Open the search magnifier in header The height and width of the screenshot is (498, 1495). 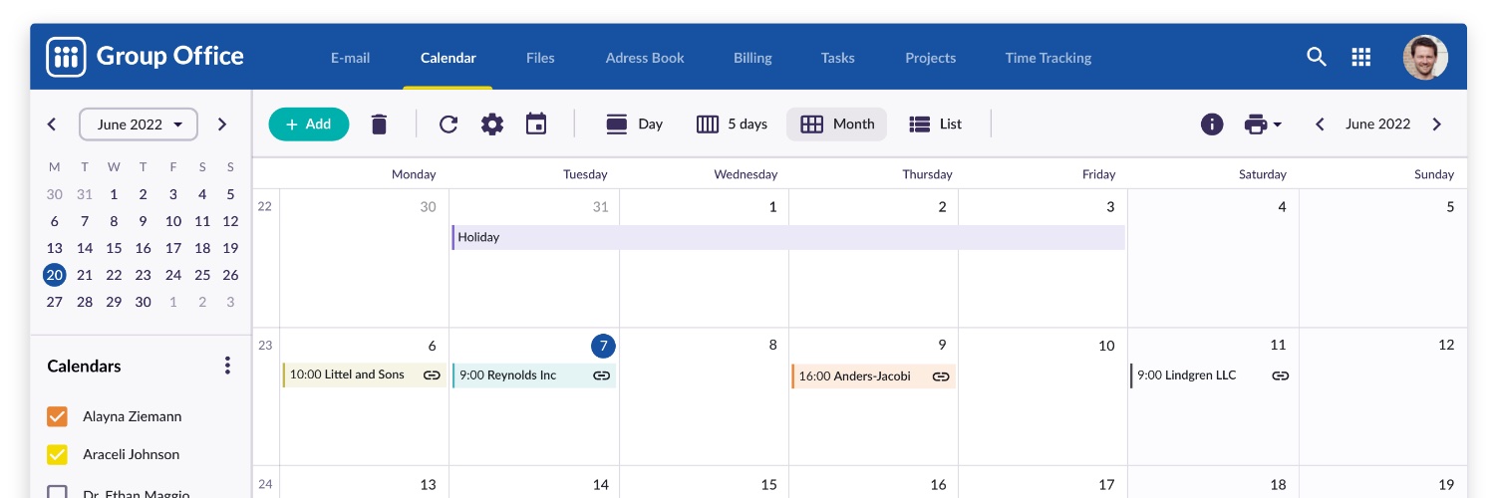[x=1317, y=57]
